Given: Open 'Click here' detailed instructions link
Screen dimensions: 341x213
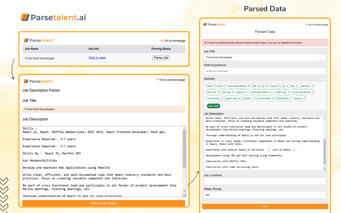Looking at the screenshot, I should click(272, 43).
